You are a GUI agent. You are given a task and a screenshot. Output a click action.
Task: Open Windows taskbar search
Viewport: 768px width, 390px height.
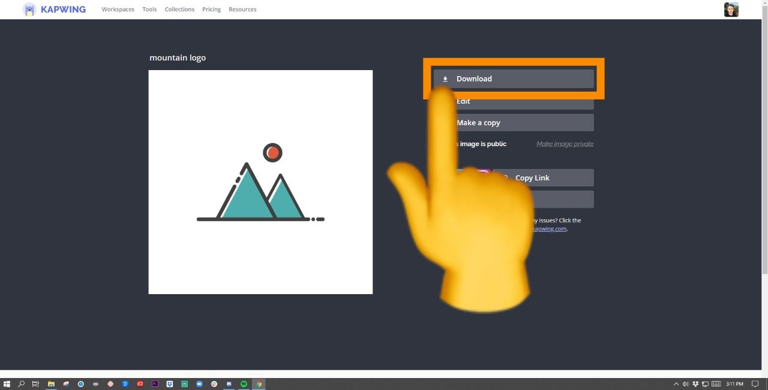(21, 384)
